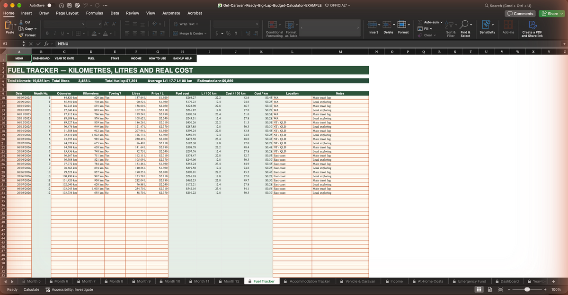
Task: Open the Data ribbon tab
Action: (115, 13)
